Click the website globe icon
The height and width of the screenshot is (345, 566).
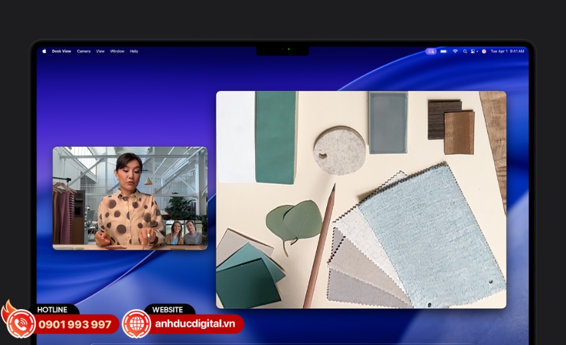137,324
